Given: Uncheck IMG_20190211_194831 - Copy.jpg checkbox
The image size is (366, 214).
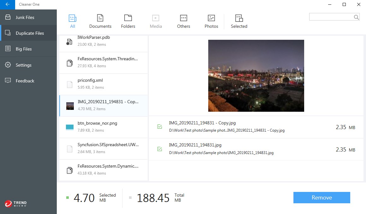Looking at the screenshot, I should click(160, 127).
